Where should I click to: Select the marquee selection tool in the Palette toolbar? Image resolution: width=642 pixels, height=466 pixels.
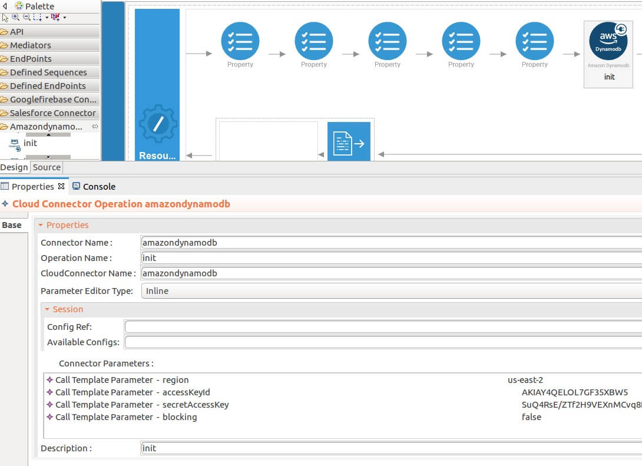(37, 17)
